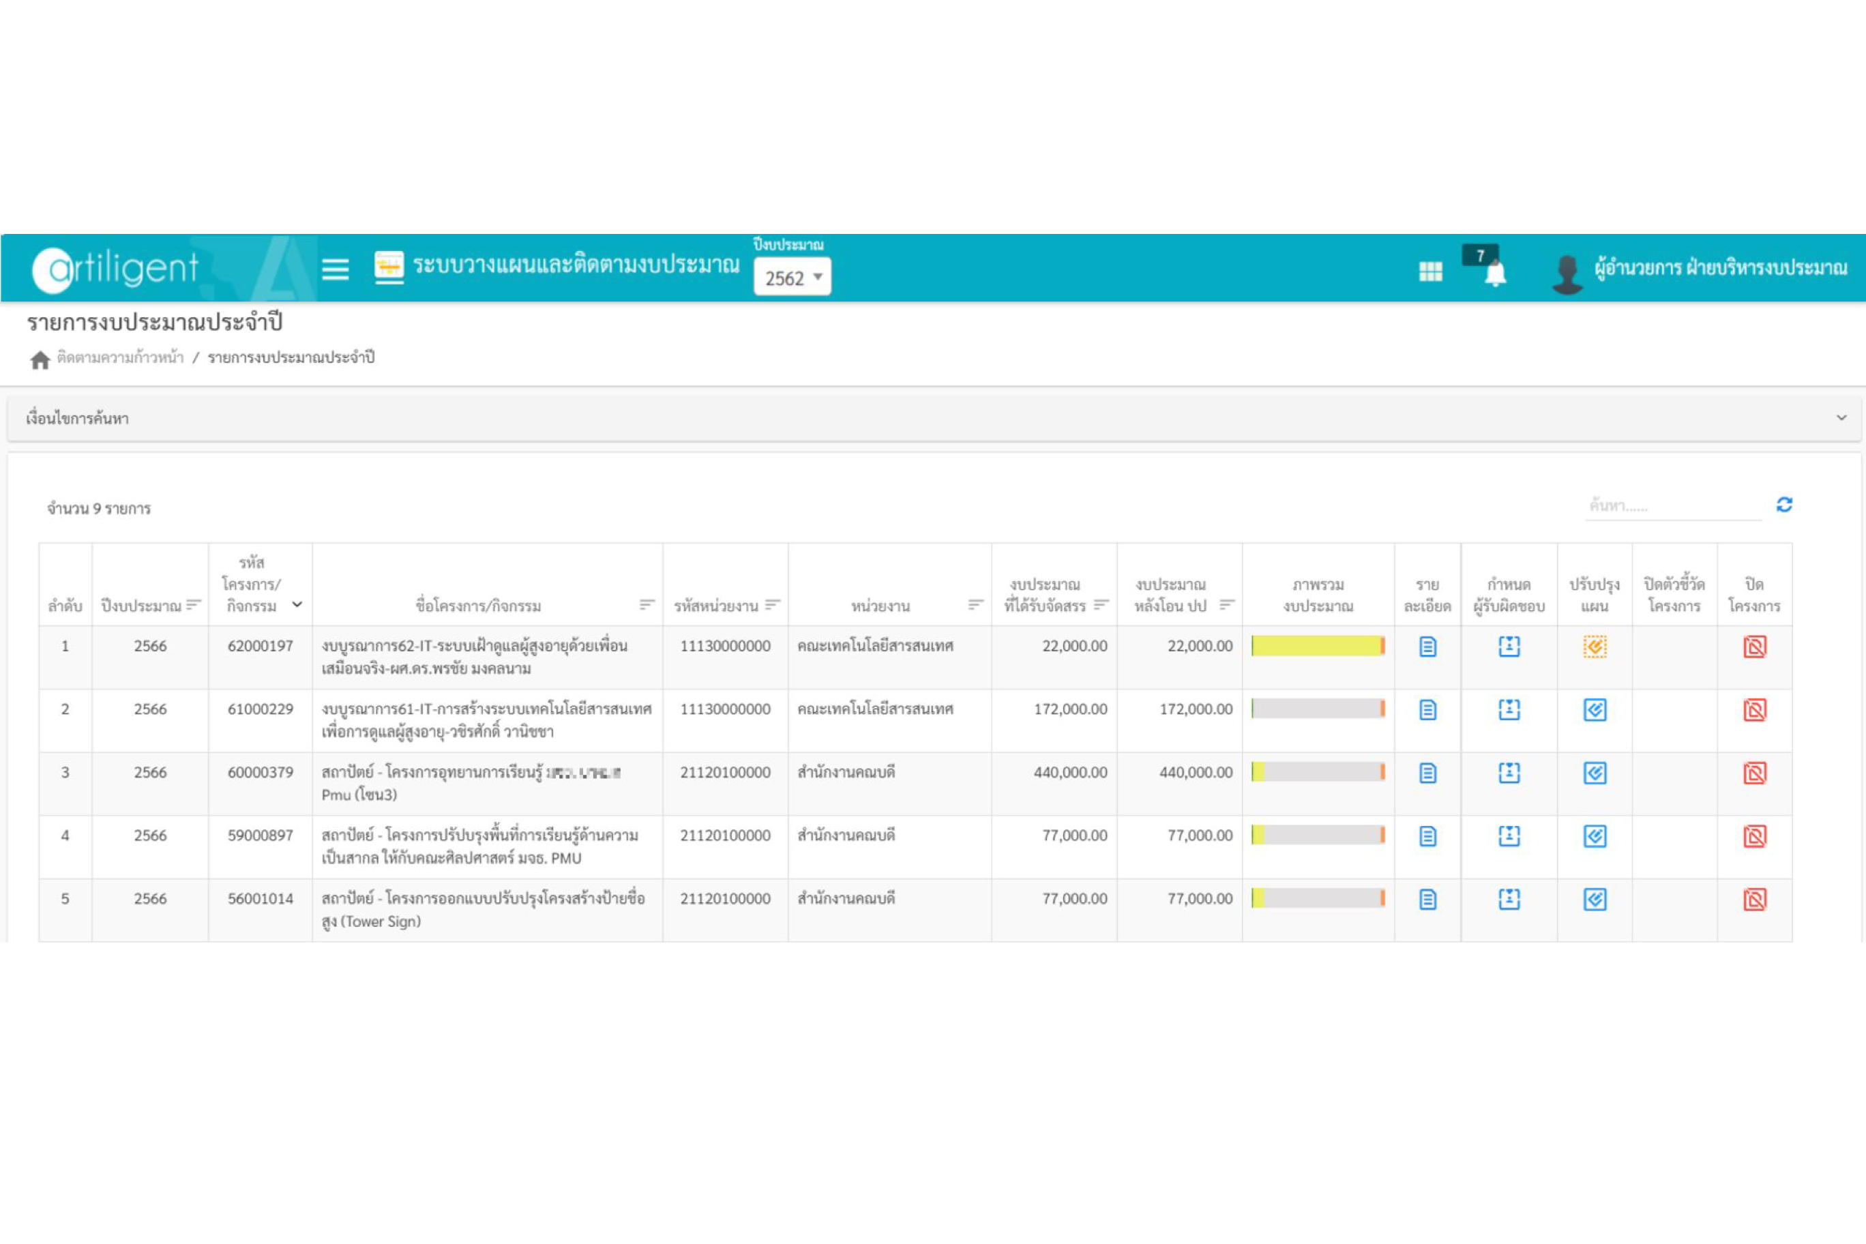Click the home breadcrumb icon
The width and height of the screenshot is (1866, 1244).
coord(40,359)
